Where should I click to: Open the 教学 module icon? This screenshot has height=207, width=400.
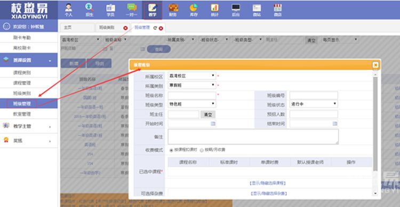(x=153, y=10)
